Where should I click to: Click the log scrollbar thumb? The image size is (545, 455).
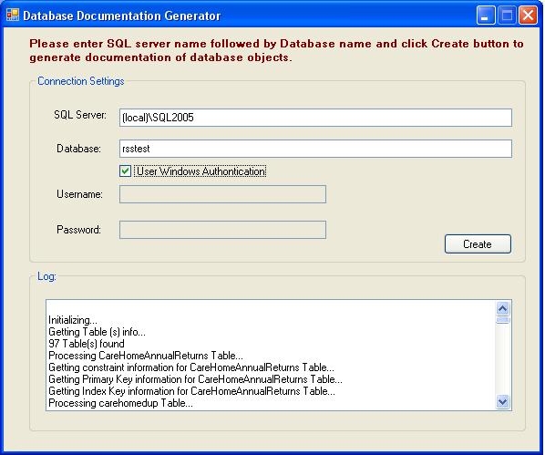point(502,320)
